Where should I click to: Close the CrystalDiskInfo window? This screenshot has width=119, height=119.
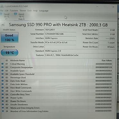[x=113, y=7]
